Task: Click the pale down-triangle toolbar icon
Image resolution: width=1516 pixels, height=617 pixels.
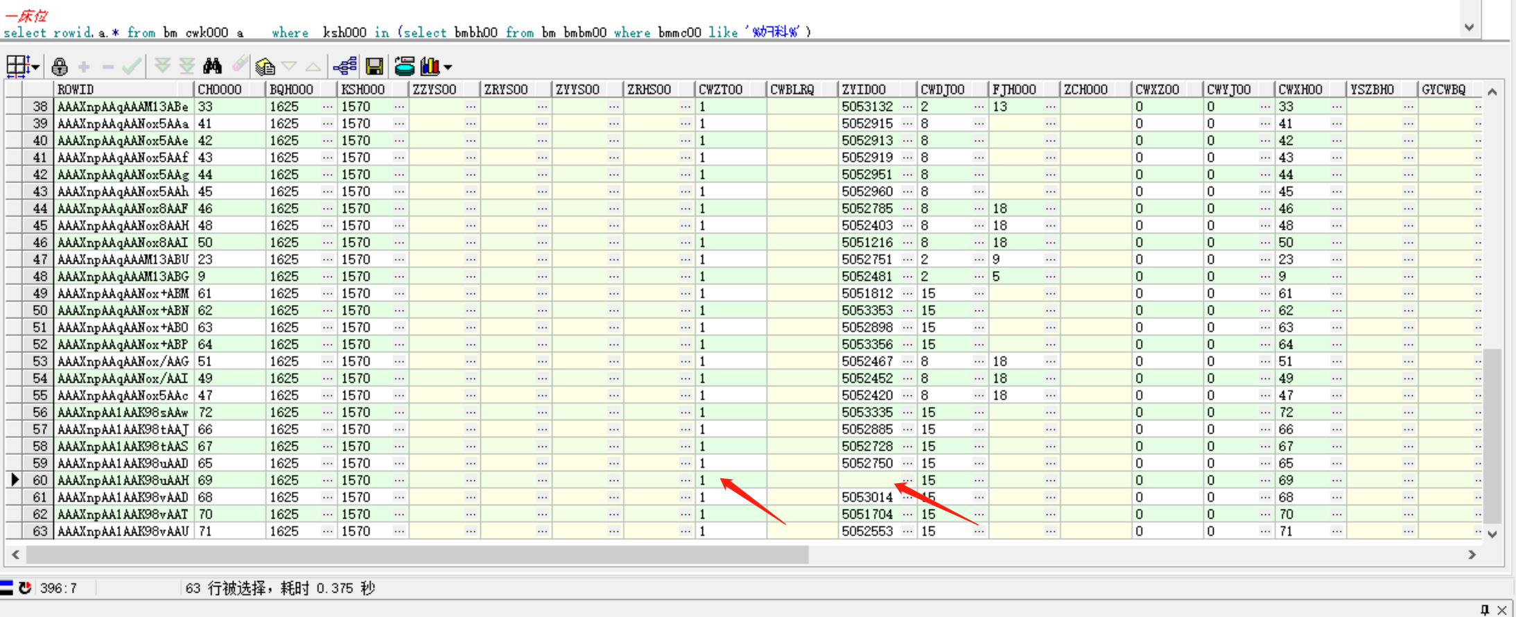Action: tap(290, 67)
